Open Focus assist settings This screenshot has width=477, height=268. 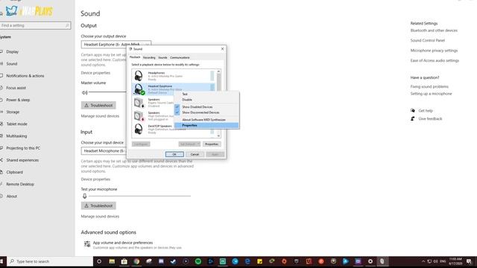pyautogui.click(x=16, y=88)
